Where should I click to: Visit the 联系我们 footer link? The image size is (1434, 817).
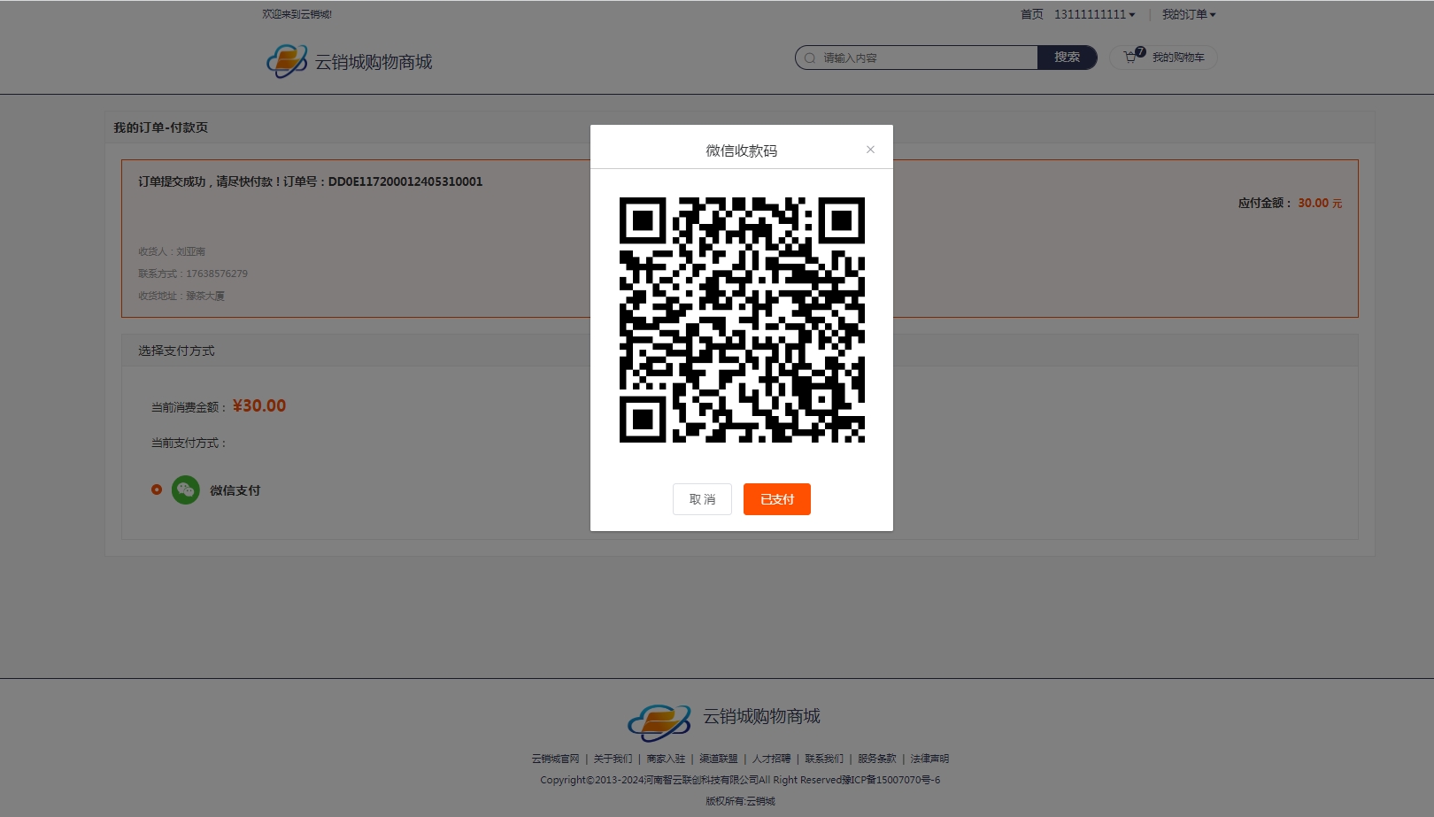[x=824, y=759]
